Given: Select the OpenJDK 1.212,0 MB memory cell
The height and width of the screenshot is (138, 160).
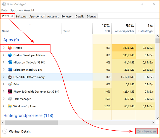Looking at the screenshot, I should pos(124,77).
